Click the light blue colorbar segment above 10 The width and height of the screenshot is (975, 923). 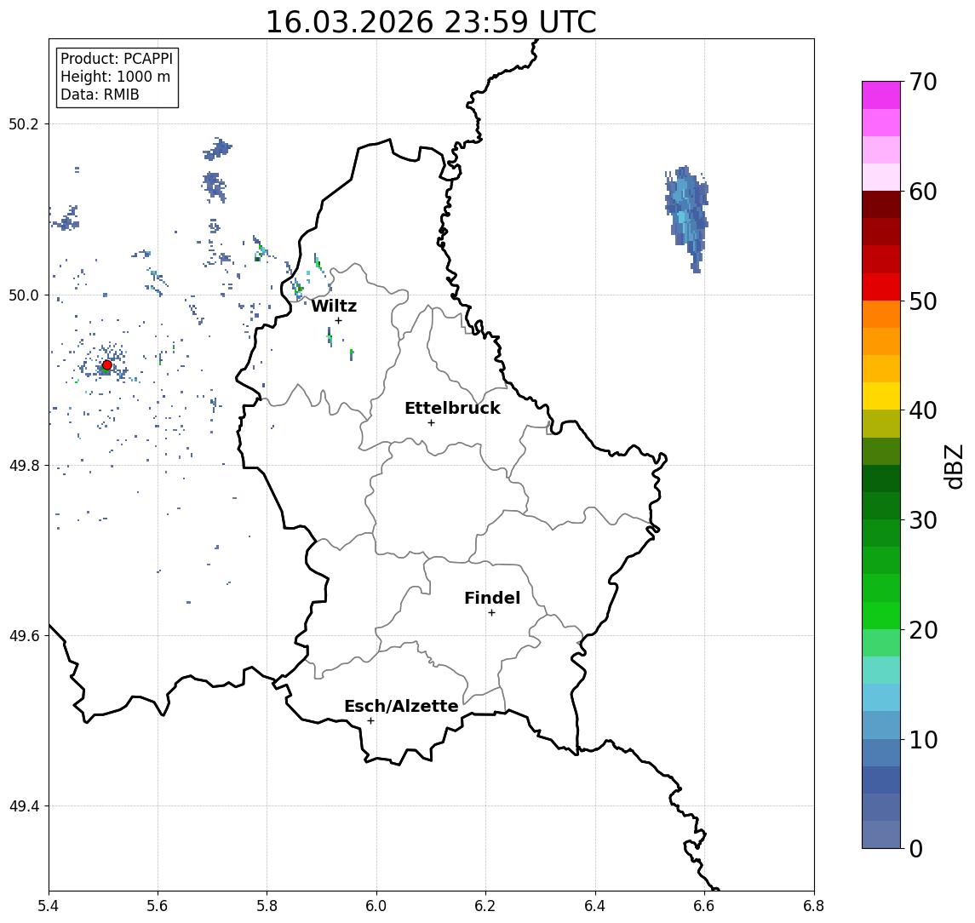[x=881, y=725]
